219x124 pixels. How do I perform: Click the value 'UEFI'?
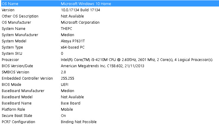64,85
